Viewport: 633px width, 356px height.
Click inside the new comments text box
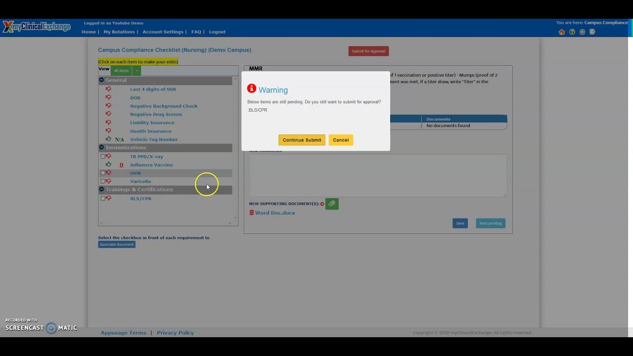(376, 176)
